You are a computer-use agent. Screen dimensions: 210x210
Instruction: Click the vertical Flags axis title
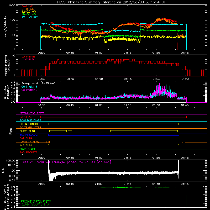pos(11,131)
